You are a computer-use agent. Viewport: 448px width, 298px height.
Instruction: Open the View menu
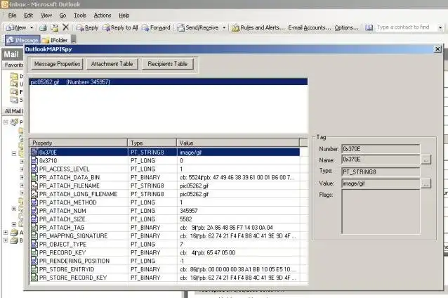point(46,15)
